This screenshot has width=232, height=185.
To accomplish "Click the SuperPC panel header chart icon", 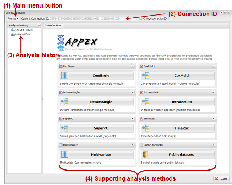I will (61, 119).
